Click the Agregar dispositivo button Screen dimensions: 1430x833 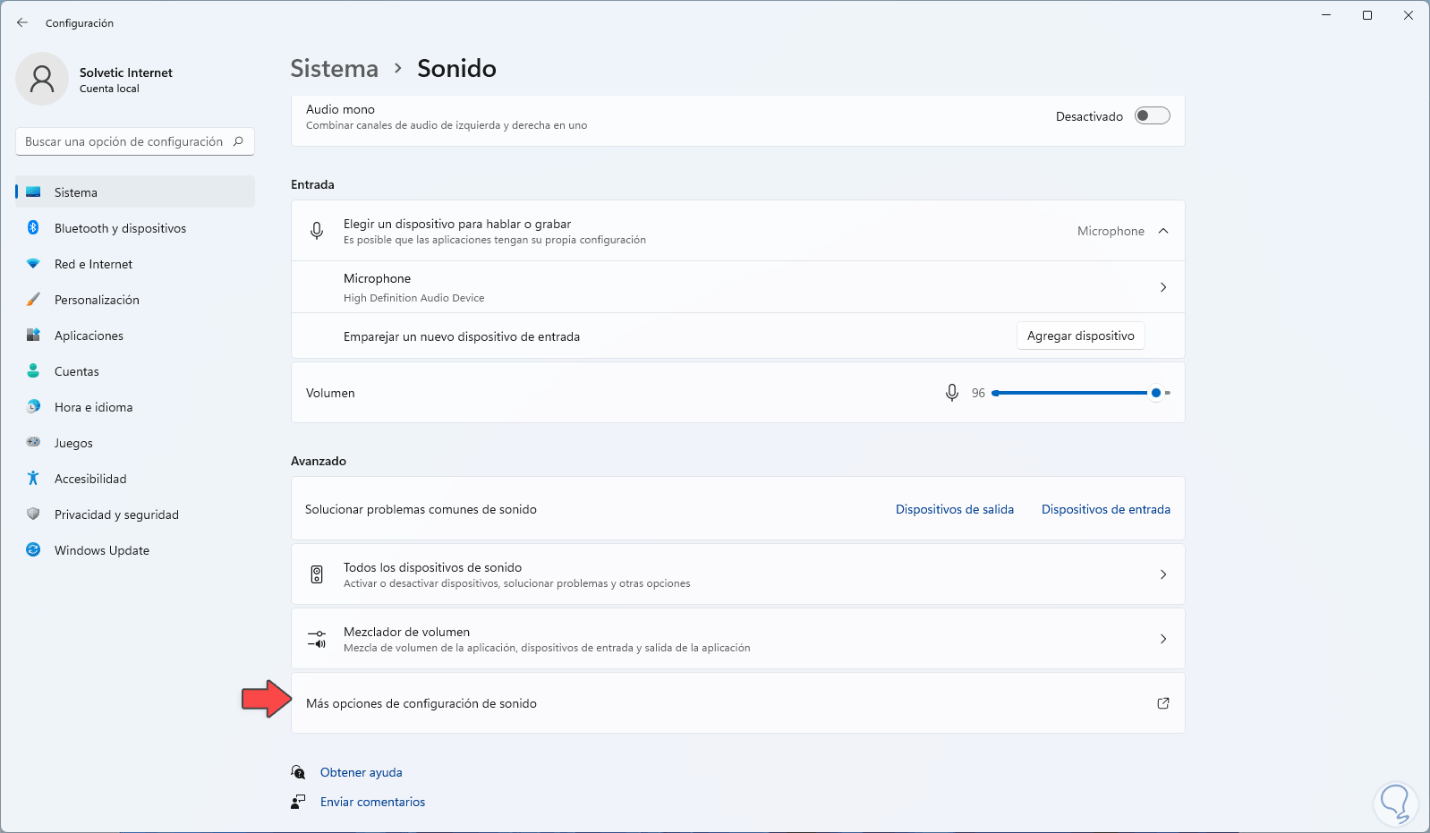(1080, 336)
